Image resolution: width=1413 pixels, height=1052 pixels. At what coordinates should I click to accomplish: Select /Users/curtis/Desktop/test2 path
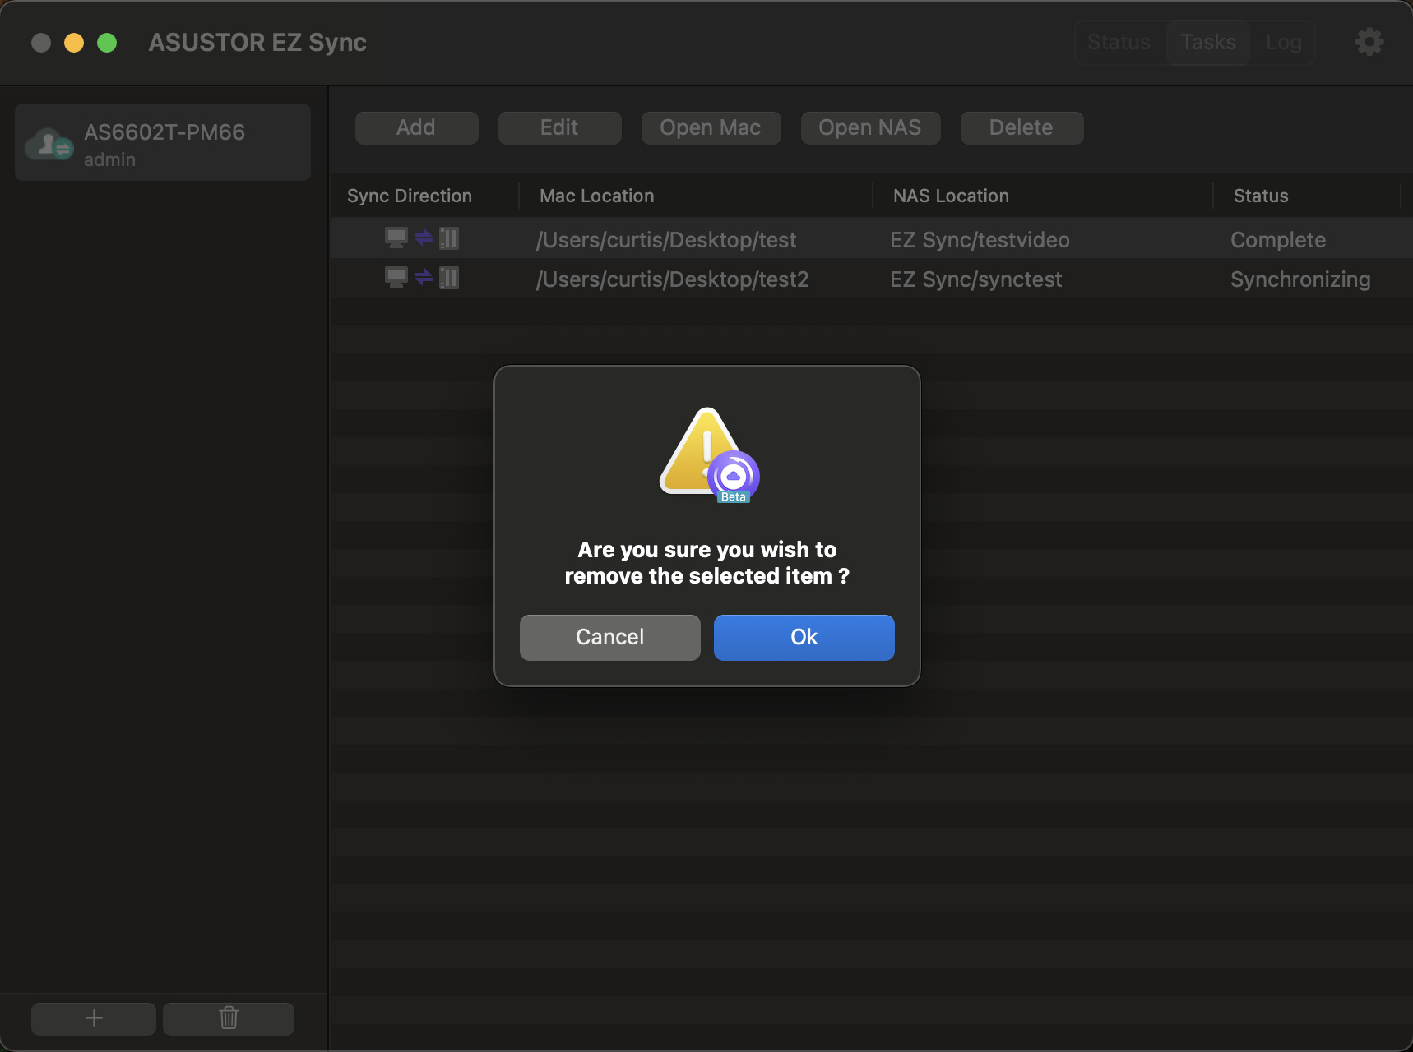[x=672, y=279]
